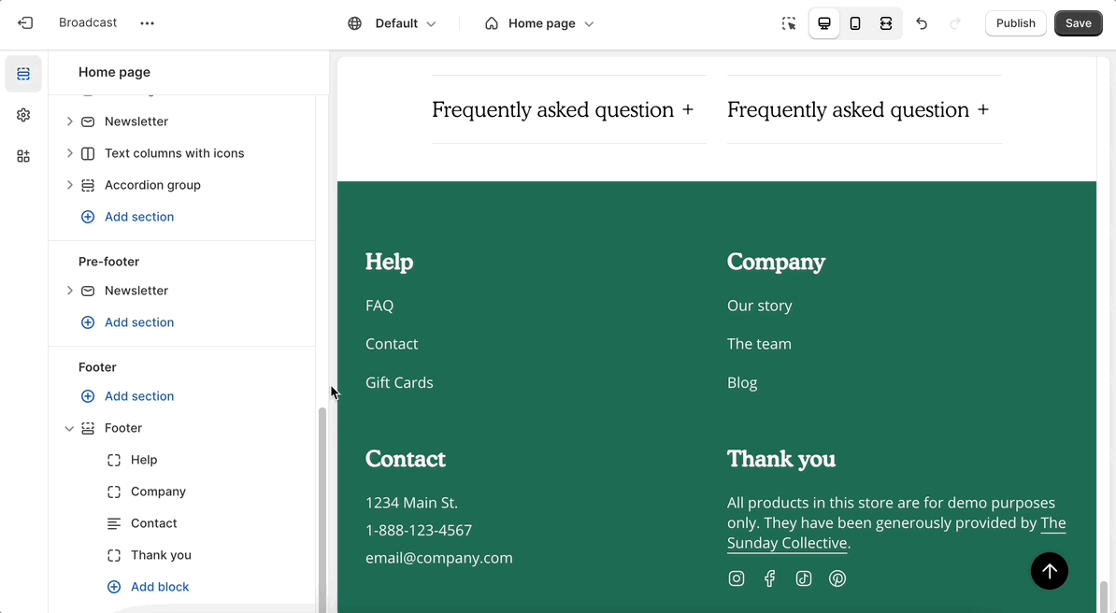The height and width of the screenshot is (613, 1116).
Task: Click the exit editor icon
Action: point(25,23)
